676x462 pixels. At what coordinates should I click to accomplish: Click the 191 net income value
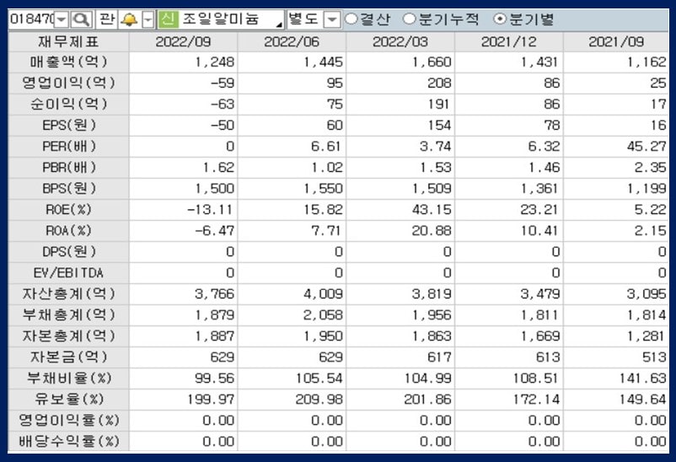(438, 105)
